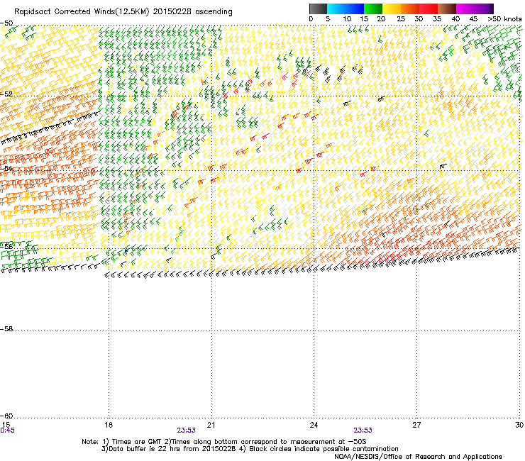Click the -50 latitude axis label
Screen dimensions: 525x461
coord(6,23)
